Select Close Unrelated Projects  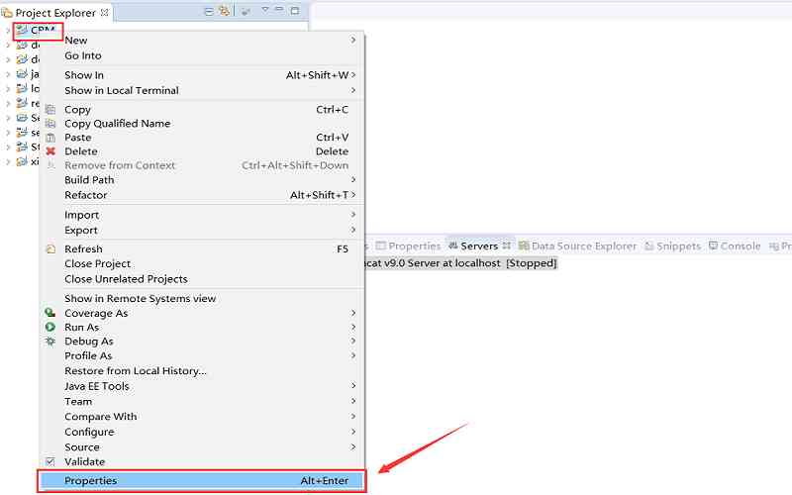pos(202,279)
